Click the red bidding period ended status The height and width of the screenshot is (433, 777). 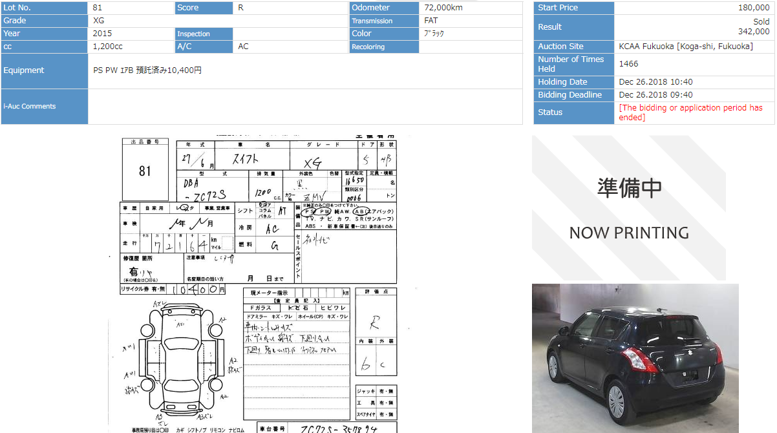pos(690,112)
